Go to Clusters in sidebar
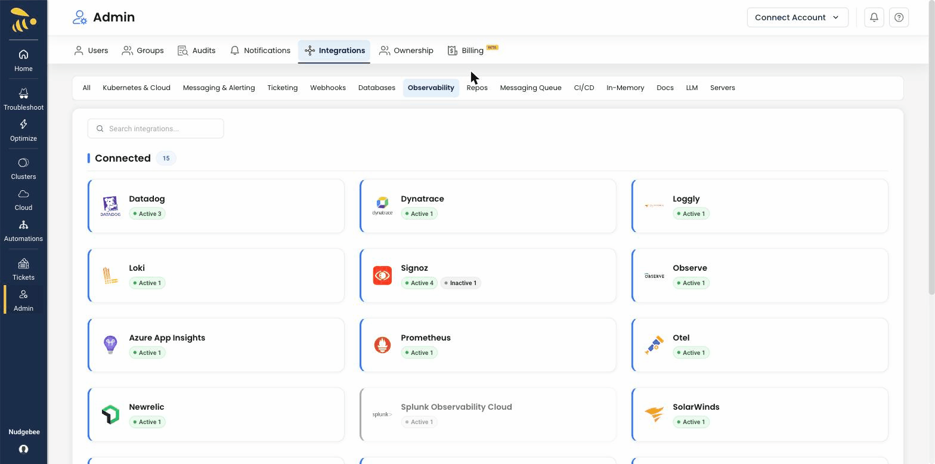This screenshot has height=464, width=935. click(x=23, y=169)
